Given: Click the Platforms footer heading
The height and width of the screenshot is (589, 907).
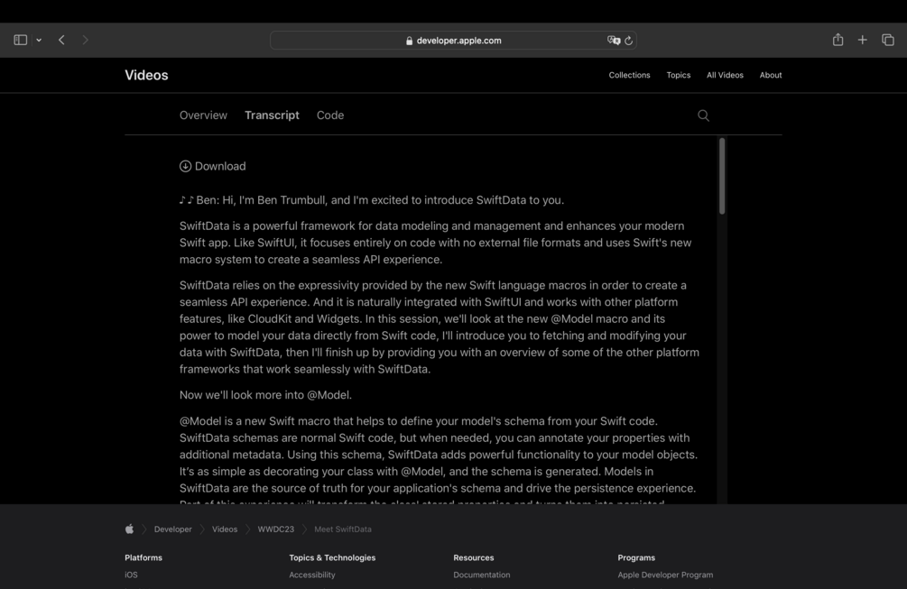Looking at the screenshot, I should click(143, 557).
